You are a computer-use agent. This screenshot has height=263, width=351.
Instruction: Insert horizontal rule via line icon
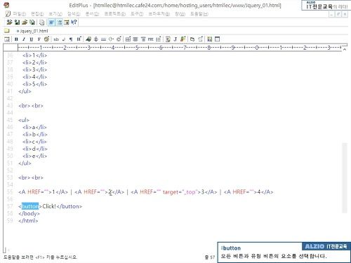(103, 39)
